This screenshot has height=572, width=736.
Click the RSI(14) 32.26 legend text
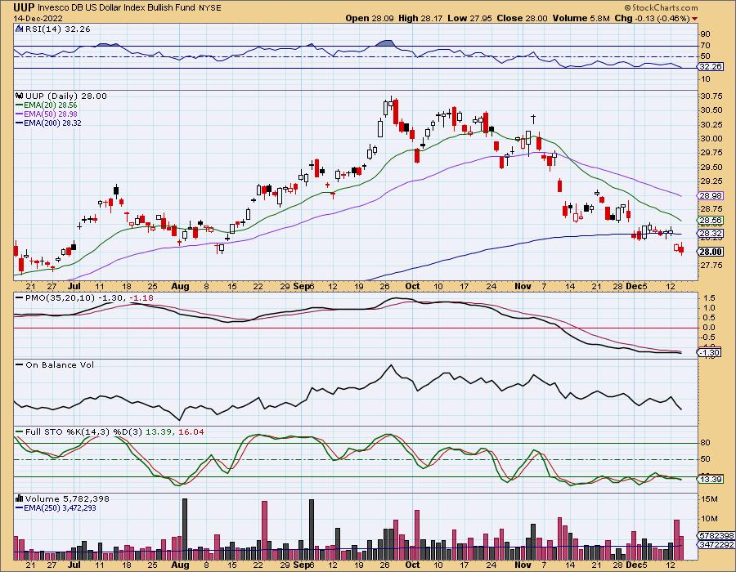click(x=58, y=29)
